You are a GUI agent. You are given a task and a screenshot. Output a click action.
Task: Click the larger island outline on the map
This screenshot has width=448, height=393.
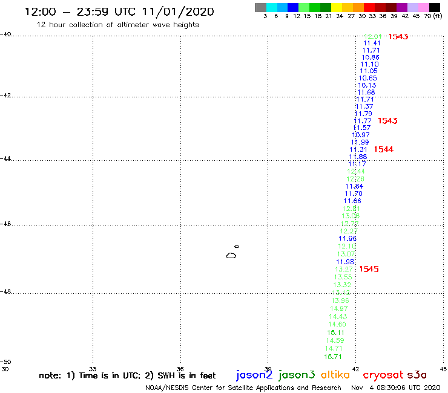tap(231, 255)
